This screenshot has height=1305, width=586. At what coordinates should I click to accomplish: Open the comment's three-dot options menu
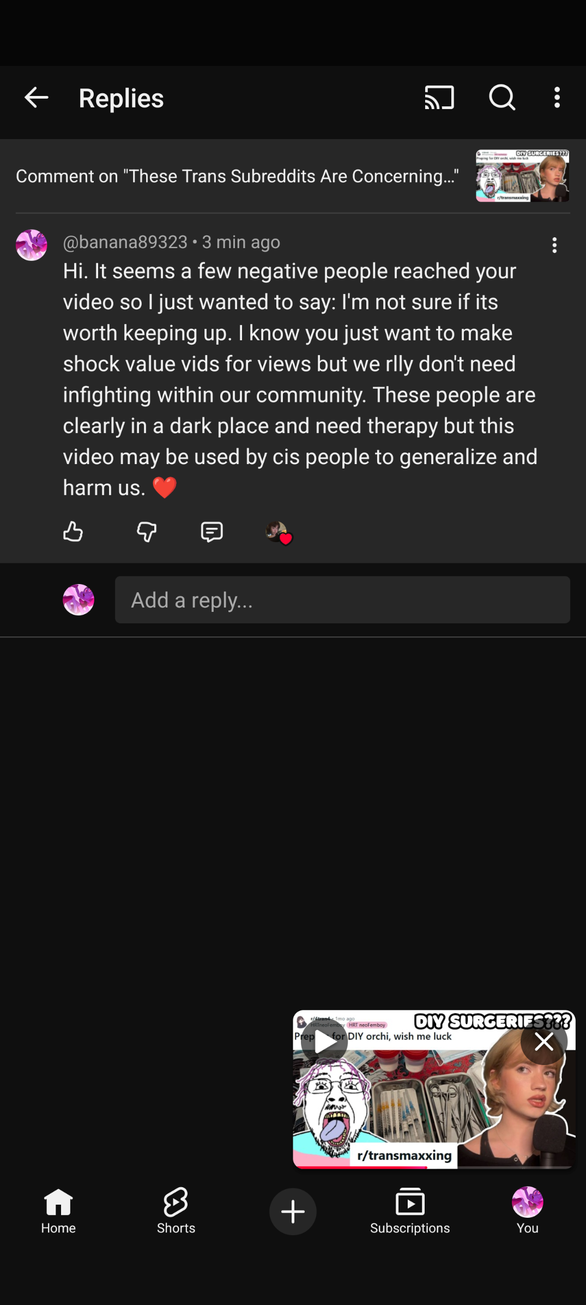[x=554, y=245]
